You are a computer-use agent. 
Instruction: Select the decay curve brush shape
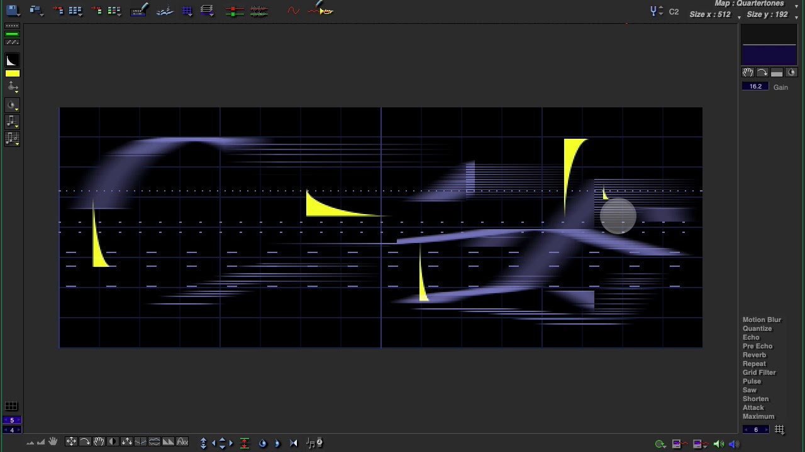pos(12,61)
